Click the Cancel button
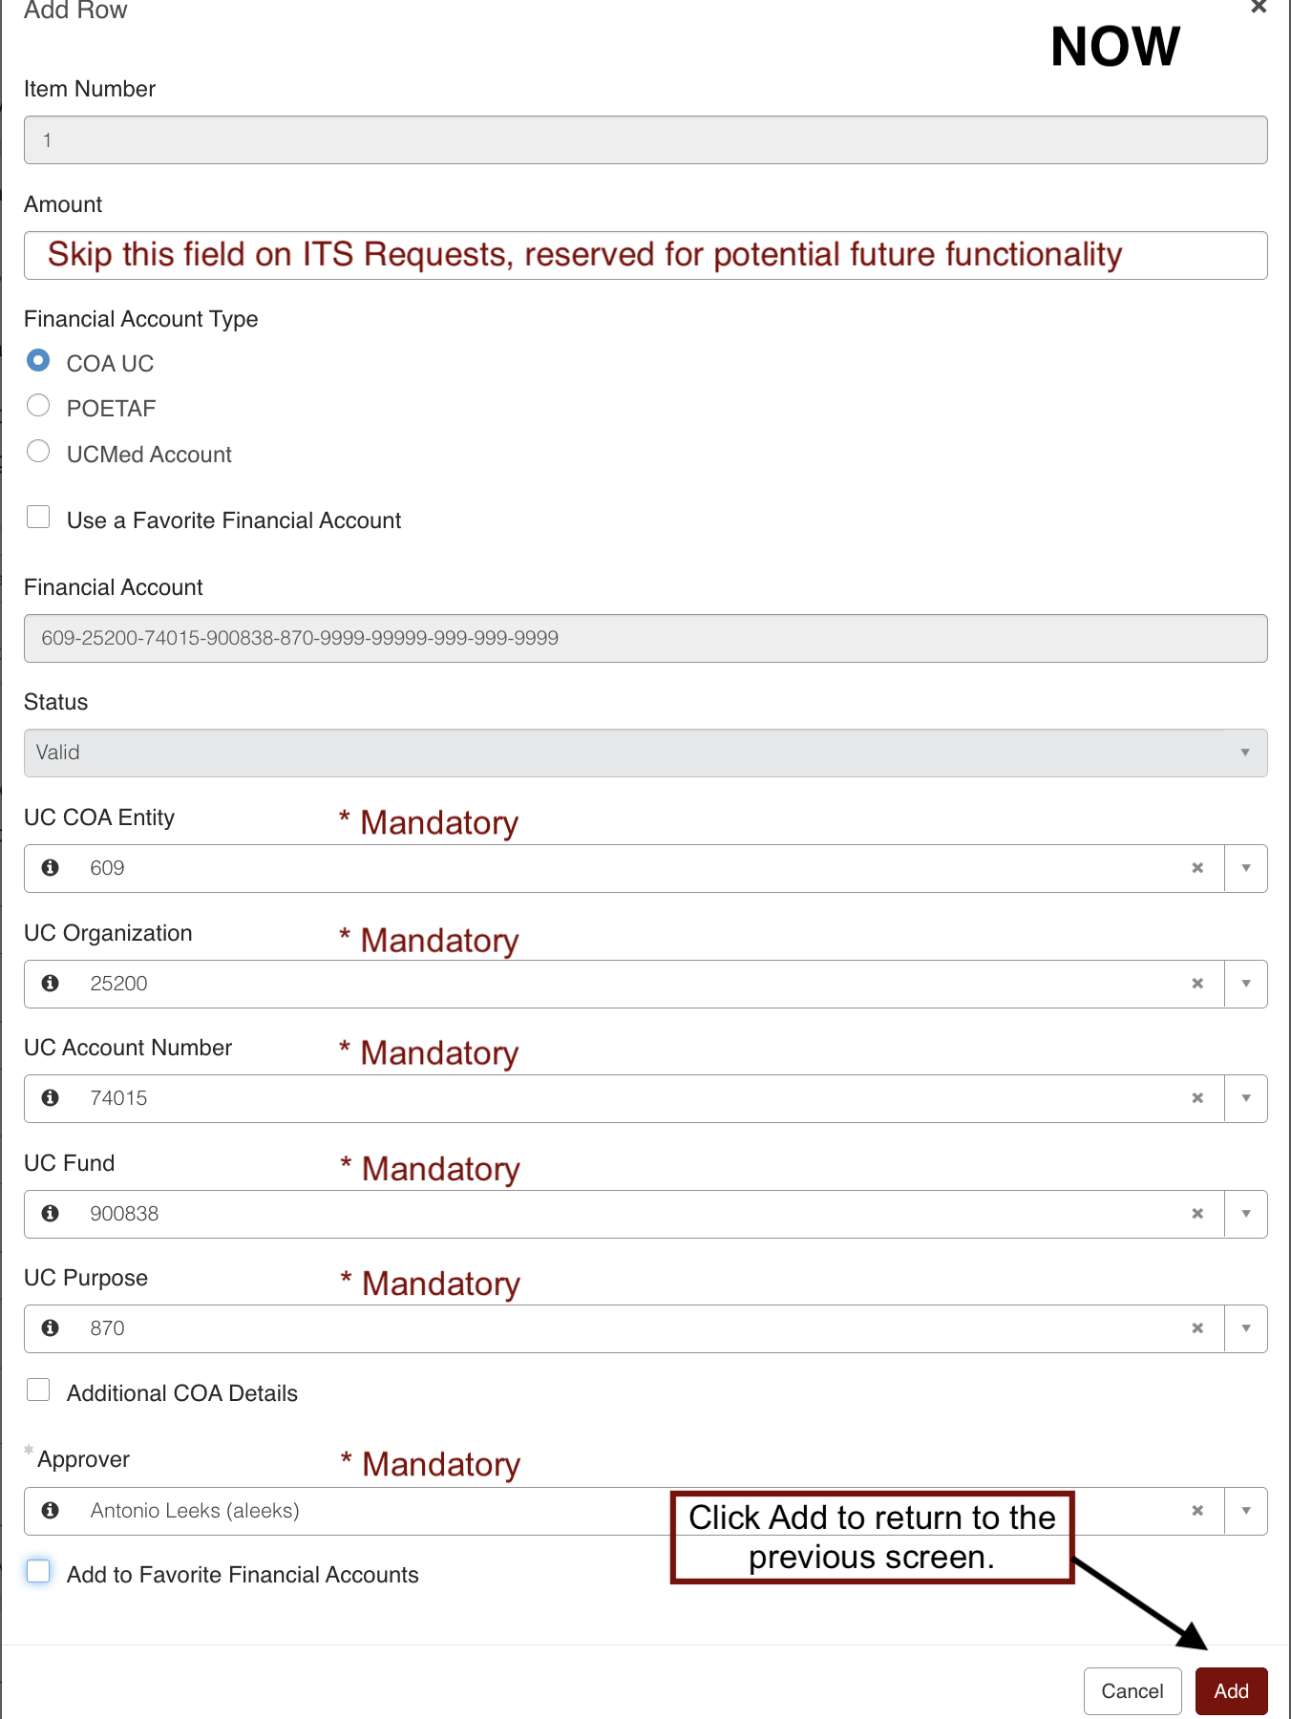This screenshot has height=1719, width=1291. (1132, 1691)
